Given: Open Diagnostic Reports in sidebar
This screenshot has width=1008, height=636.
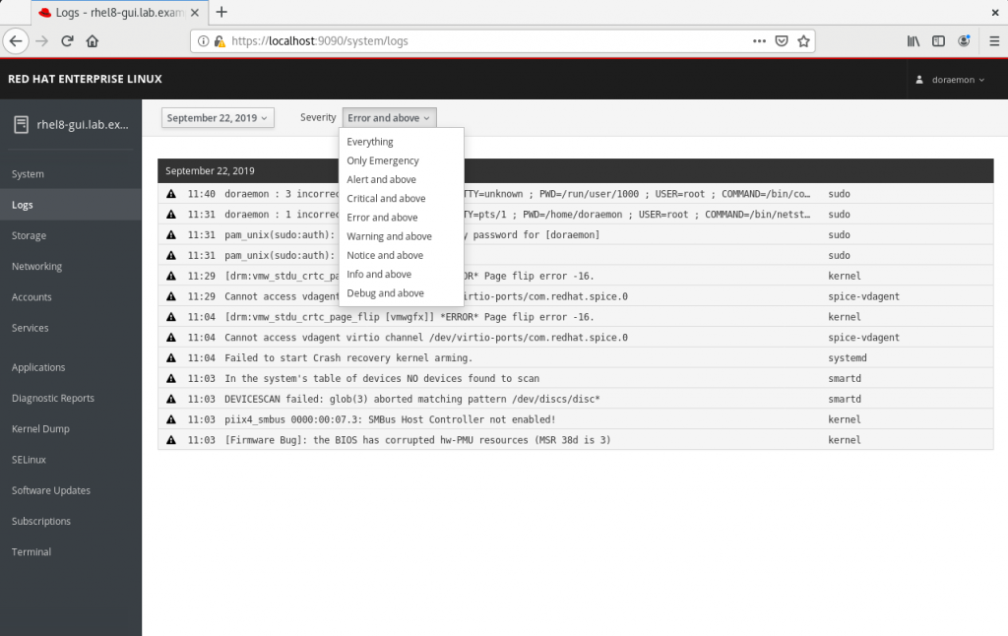Looking at the screenshot, I should click(x=71, y=398).
